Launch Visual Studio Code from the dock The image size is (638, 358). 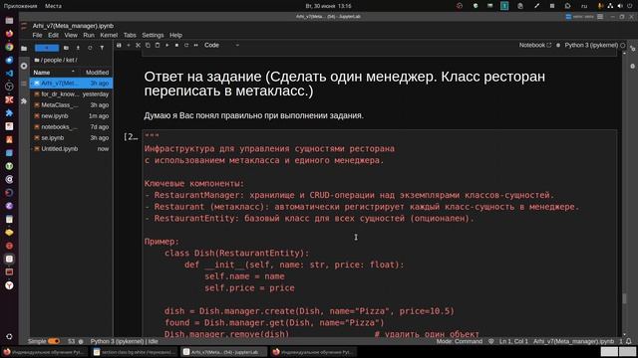click(9, 74)
